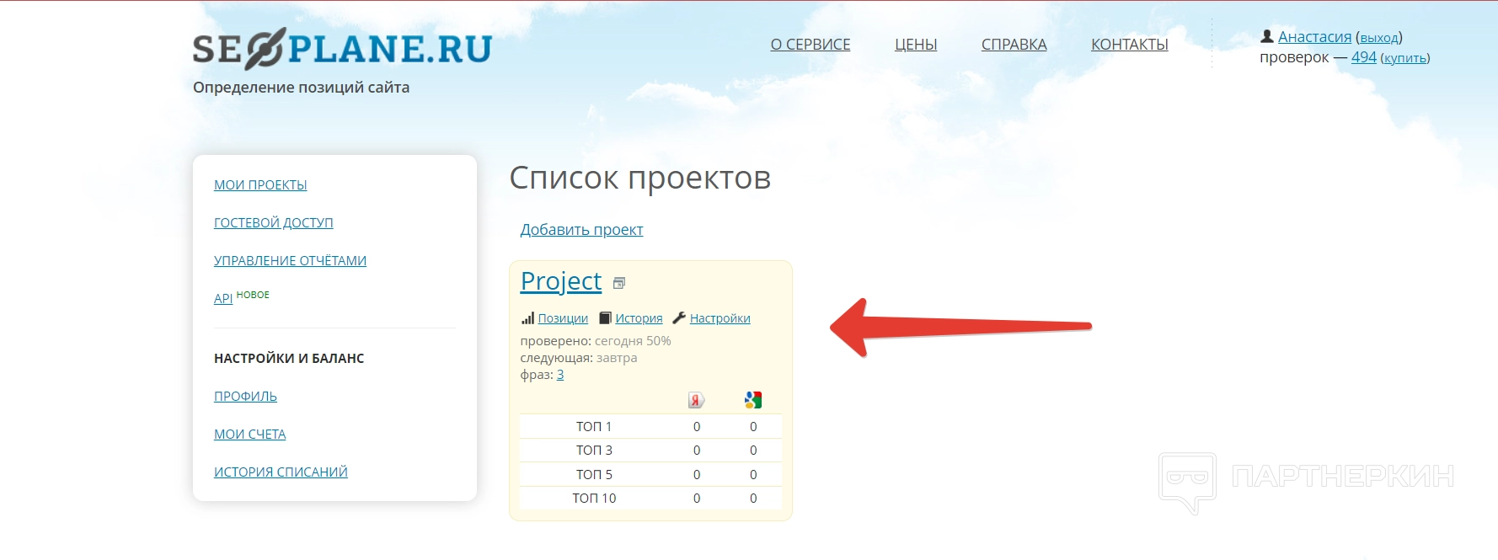Open ГОСТЕВОЙ ДОСТУП in the sidebar

(274, 223)
